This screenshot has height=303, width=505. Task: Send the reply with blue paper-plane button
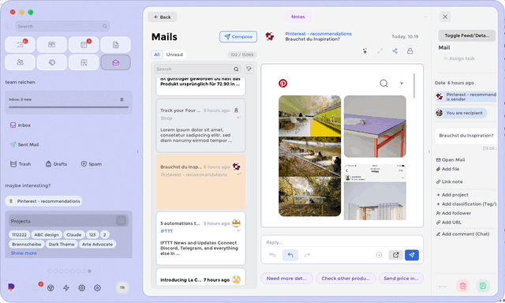[x=412, y=255]
